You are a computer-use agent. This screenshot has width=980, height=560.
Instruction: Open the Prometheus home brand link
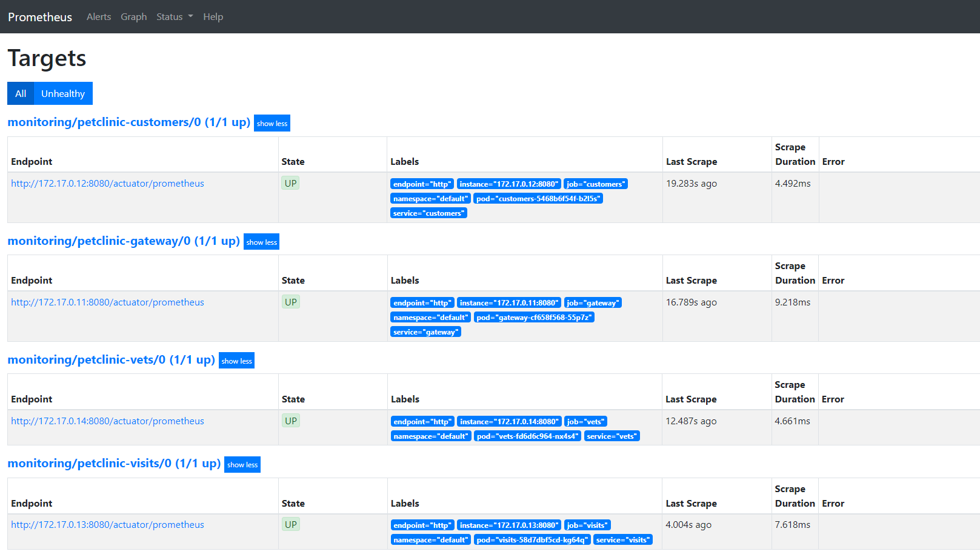[40, 17]
